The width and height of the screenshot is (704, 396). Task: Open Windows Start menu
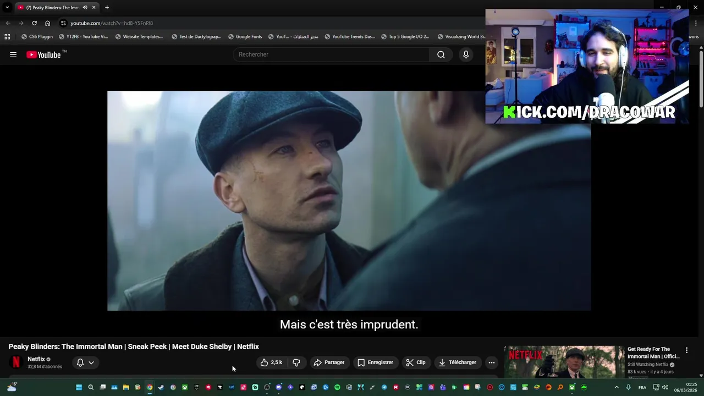79,387
